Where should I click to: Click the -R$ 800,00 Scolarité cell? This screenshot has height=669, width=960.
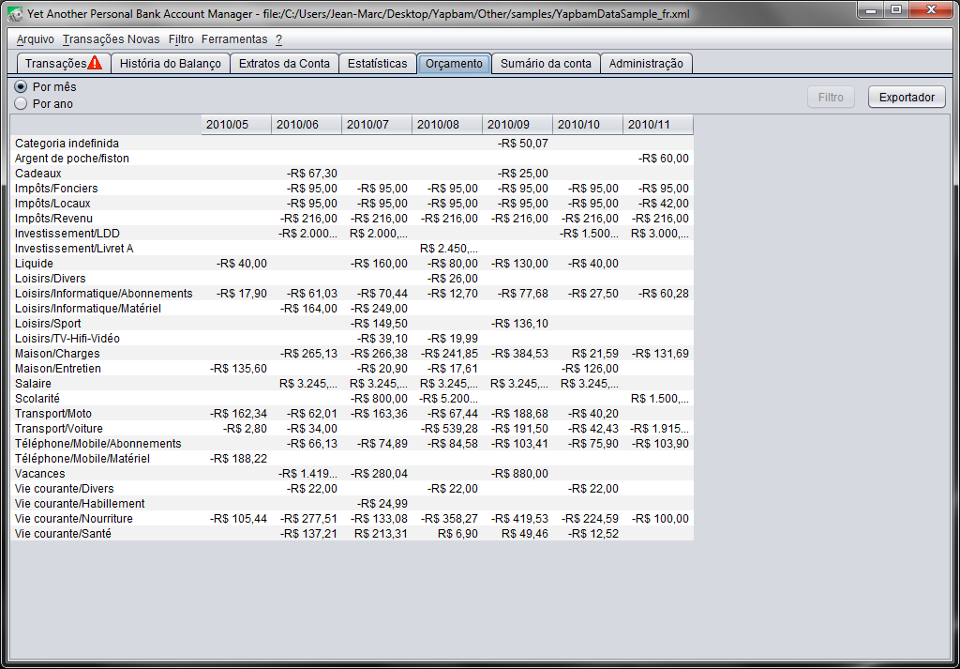(377, 398)
